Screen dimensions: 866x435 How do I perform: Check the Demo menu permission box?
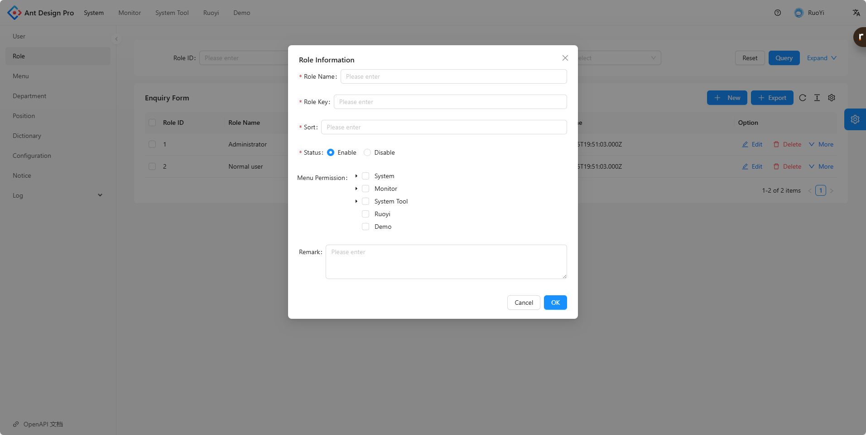point(366,227)
